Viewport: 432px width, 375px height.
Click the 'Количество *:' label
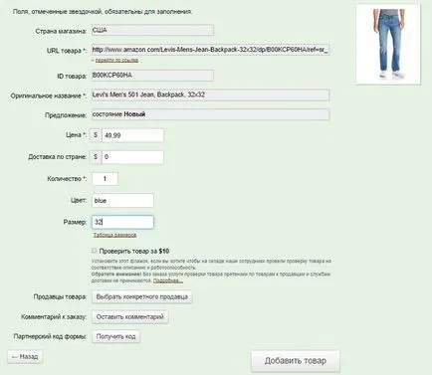(67, 179)
